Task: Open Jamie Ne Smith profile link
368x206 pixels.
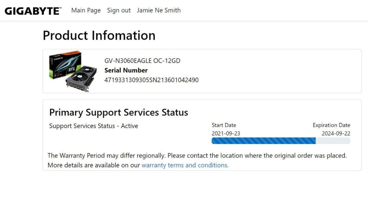Action: click(159, 10)
